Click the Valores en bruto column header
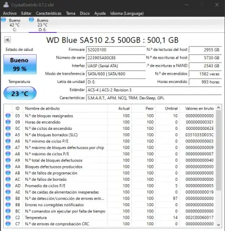The image size is (225, 231). (x=197, y=108)
